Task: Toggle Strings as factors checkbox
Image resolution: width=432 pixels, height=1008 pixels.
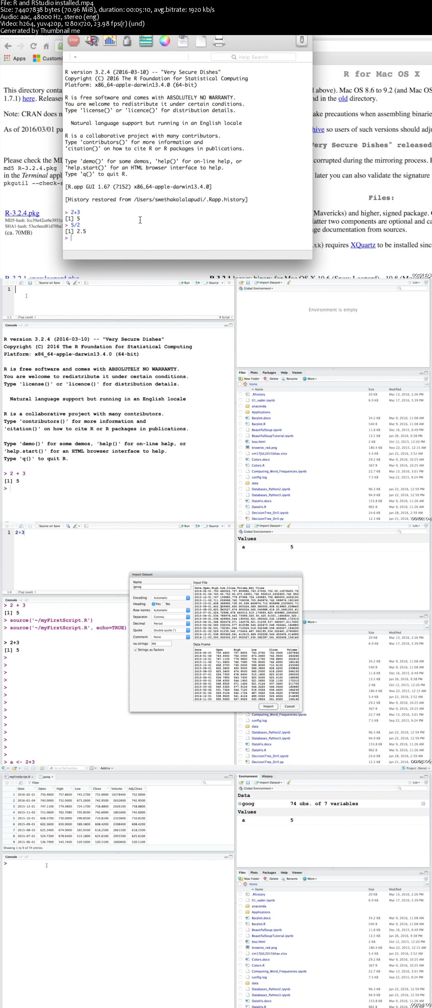Action: (135, 650)
